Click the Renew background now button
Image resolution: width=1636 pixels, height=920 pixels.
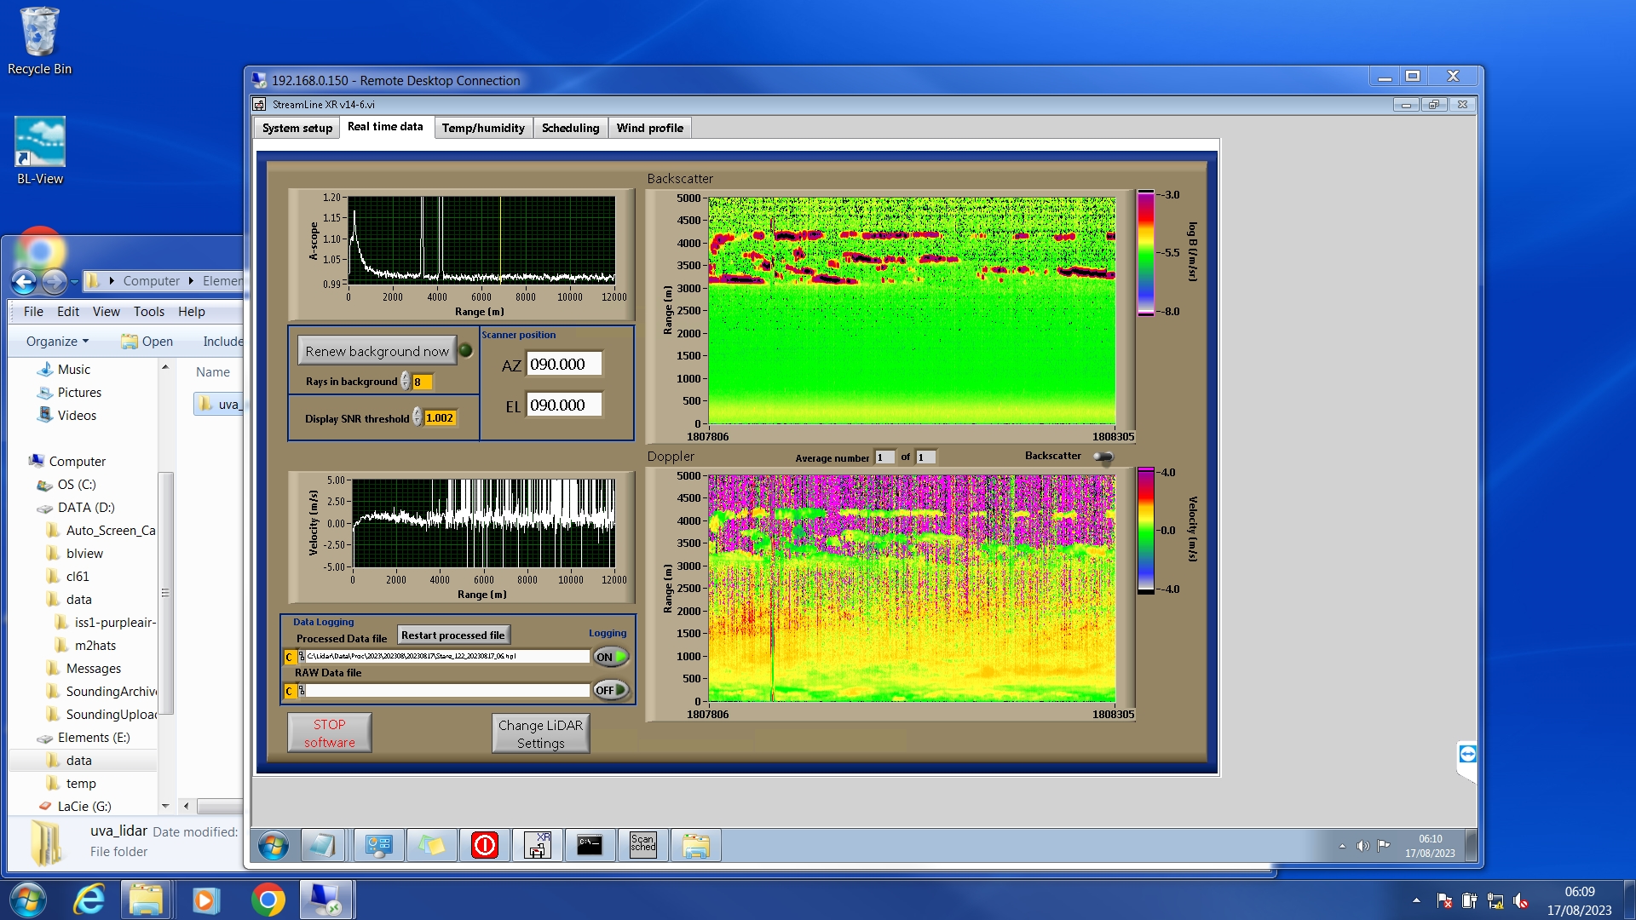377,351
